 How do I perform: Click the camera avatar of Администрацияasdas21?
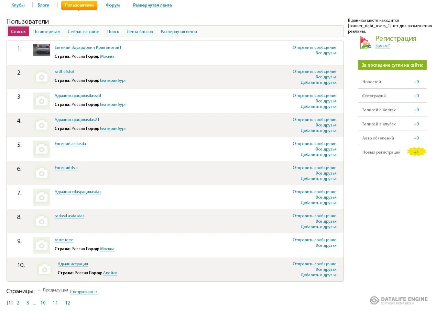pos(42,125)
